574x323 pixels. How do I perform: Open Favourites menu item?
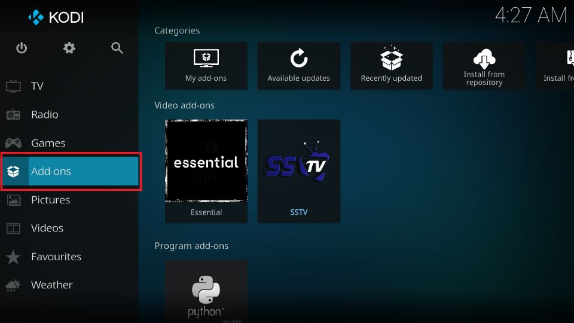(x=69, y=257)
